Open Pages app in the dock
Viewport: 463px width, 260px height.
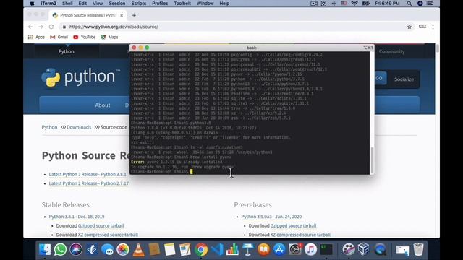click(x=185, y=249)
